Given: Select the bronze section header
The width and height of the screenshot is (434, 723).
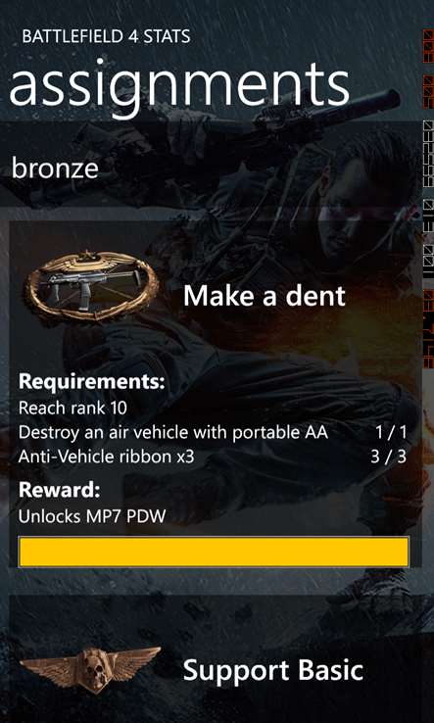Looking at the screenshot, I should coord(55,168).
